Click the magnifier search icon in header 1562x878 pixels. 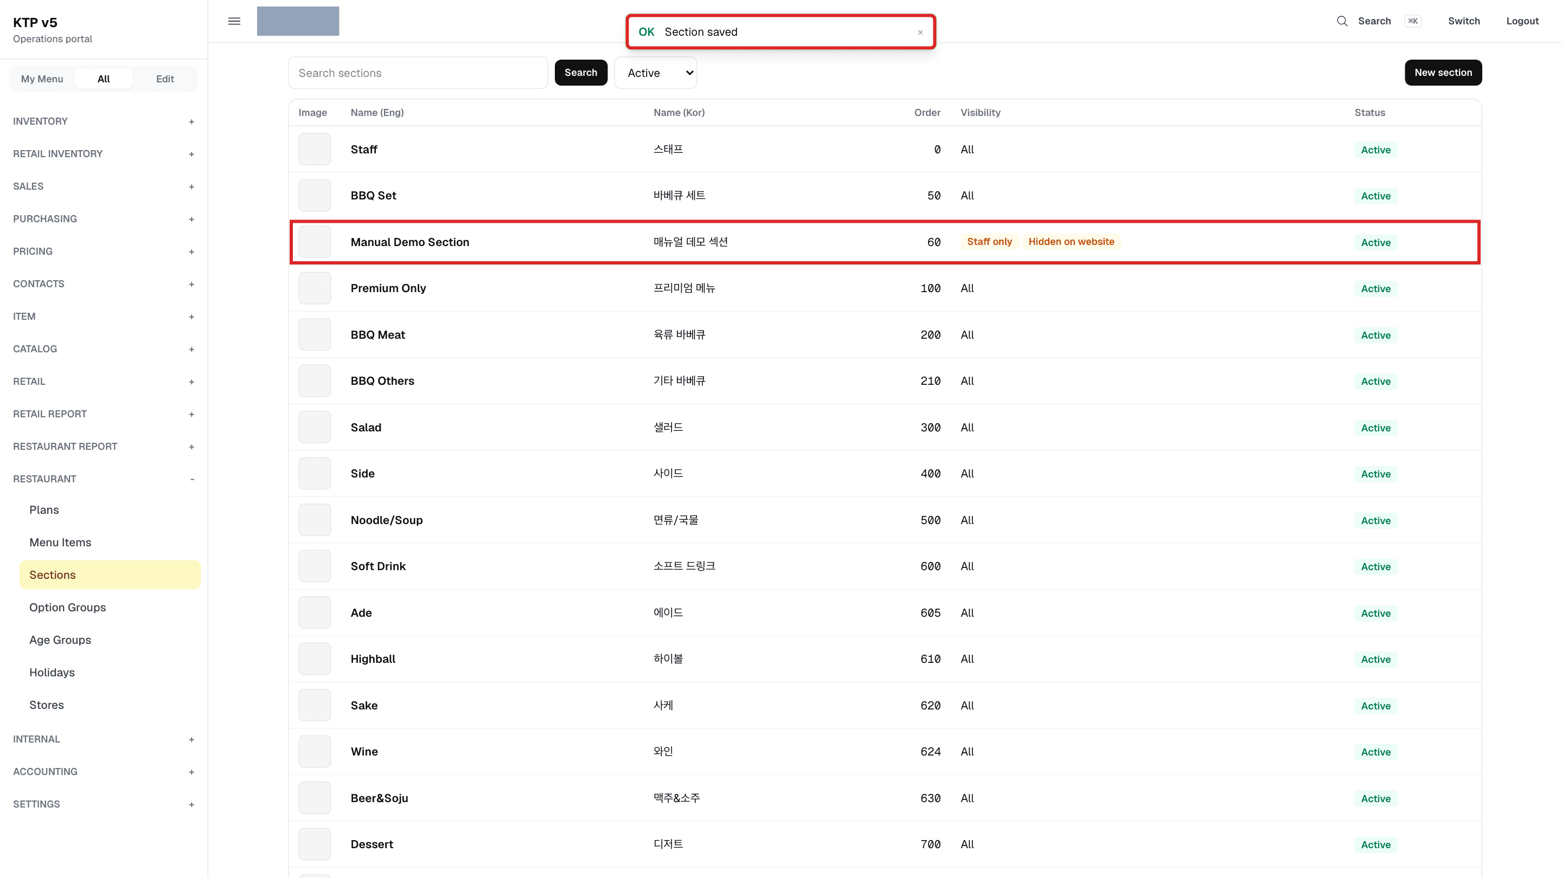pos(1342,21)
